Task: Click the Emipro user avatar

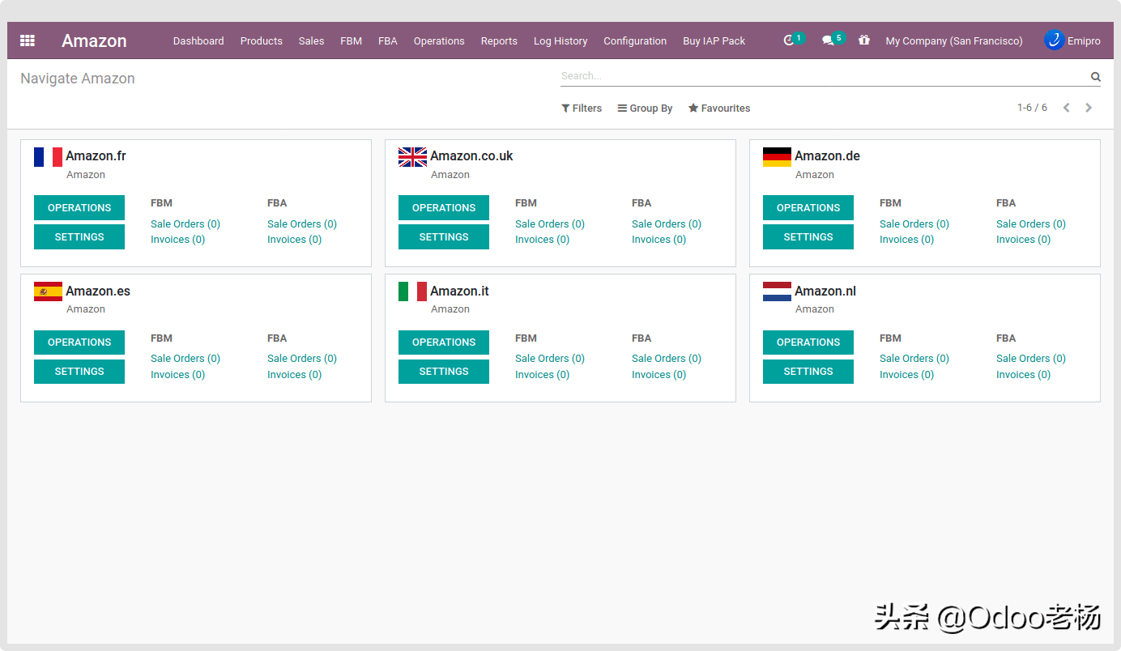Action: pos(1054,40)
